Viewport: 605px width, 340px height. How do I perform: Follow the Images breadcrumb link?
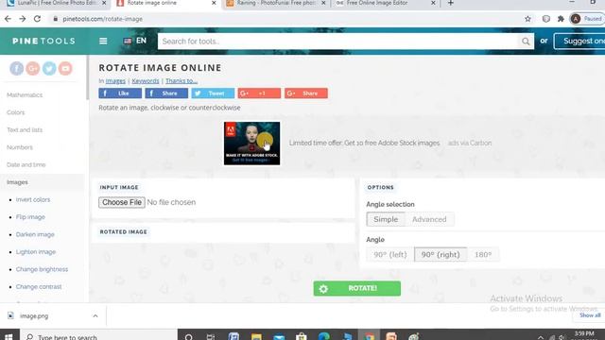(115, 81)
